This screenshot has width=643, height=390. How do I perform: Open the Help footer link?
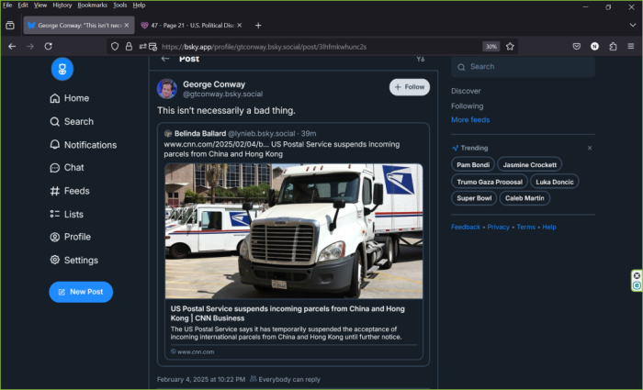[549, 227]
